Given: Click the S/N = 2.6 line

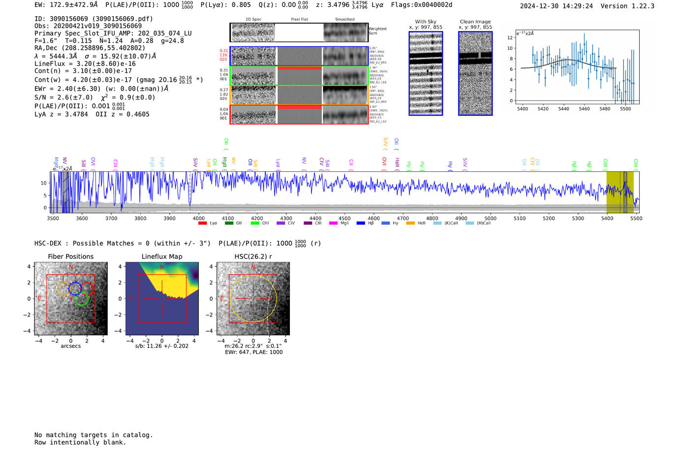Looking at the screenshot, I should point(95,97).
